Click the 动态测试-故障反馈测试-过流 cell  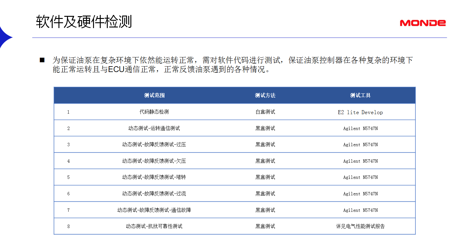click(154, 194)
